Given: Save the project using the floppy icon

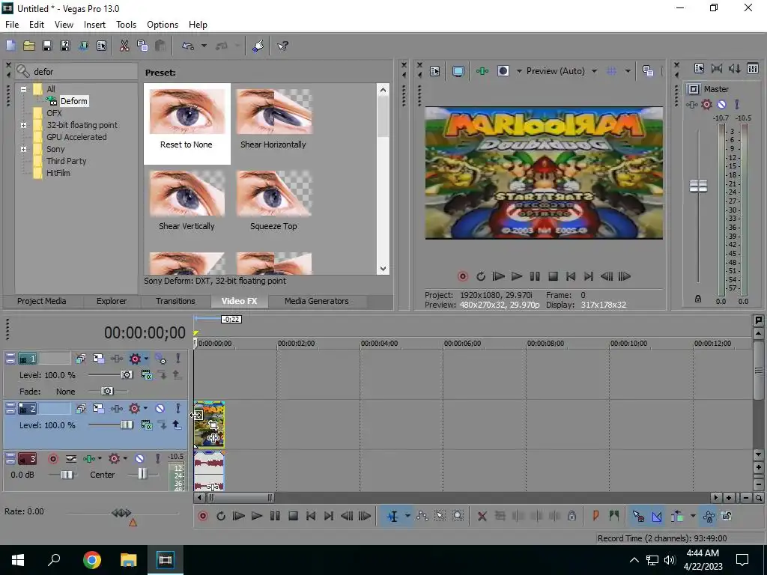Looking at the screenshot, I should click(47, 46).
